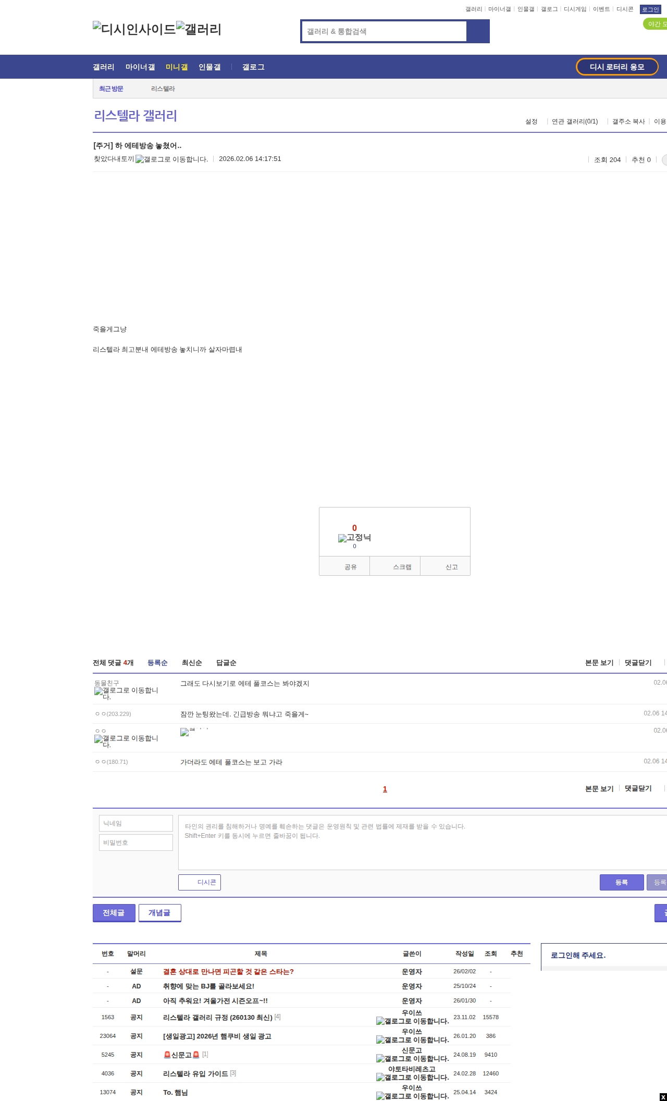Click the 디시 로터리 응모 button

617,67
